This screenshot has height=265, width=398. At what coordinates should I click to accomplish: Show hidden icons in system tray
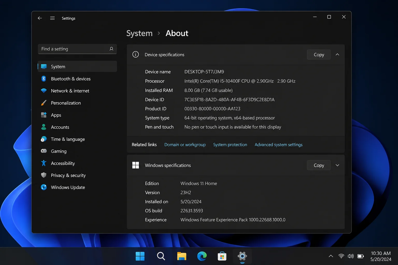331,256
